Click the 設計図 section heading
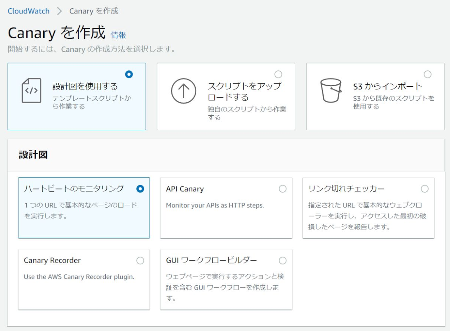The width and height of the screenshot is (450, 331). [33, 155]
